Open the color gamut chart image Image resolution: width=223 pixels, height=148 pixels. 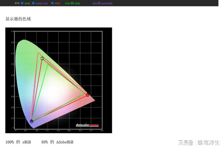[58, 80]
